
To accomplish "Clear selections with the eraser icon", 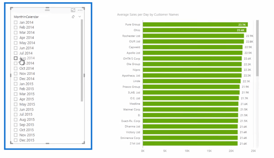I will coord(73,17).
